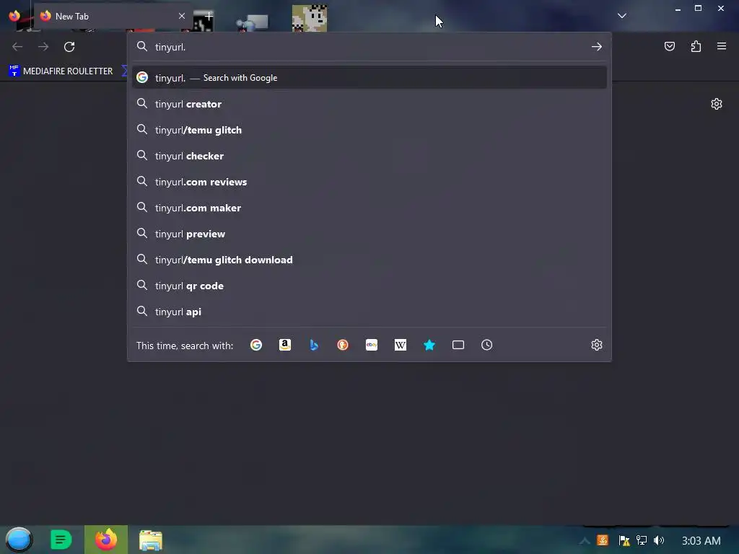739x554 pixels.
Task: Click Firefox icon on the taskbar
Action: click(x=106, y=540)
